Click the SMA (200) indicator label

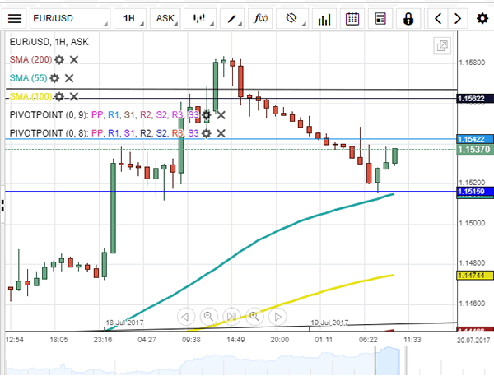(x=31, y=59)
